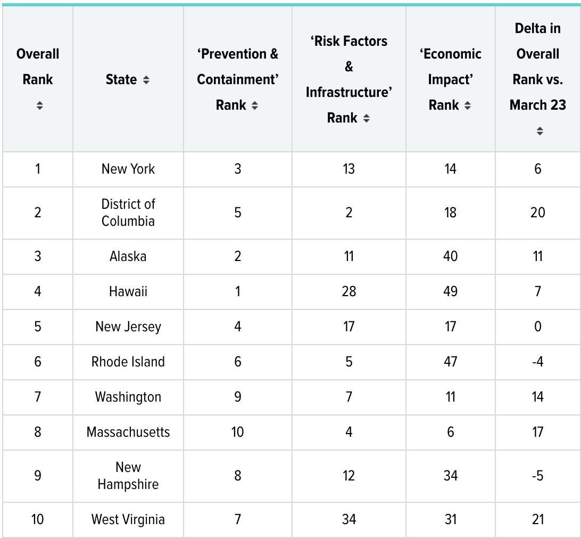
Task: Click the New Jersey cell
Action: tap(128, 327)
